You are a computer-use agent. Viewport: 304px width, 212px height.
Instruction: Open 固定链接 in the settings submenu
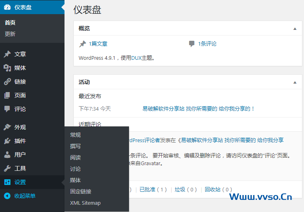(81, 191)
